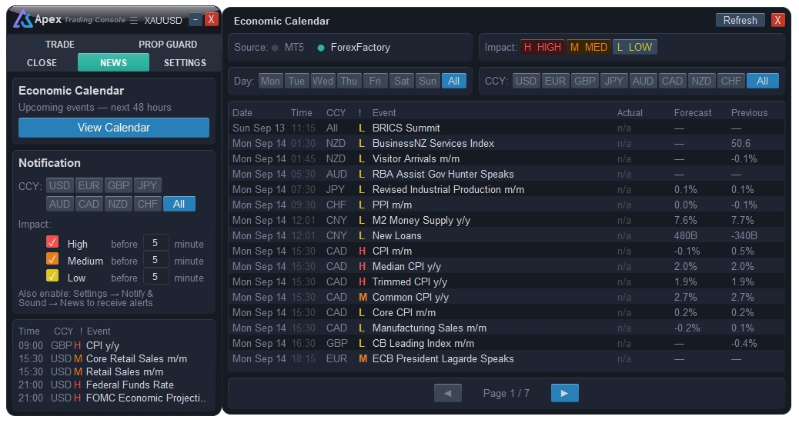This screenshot has height=423, width=799.
Task: Toggle LOW impact filter
Action: click(635, 47)
